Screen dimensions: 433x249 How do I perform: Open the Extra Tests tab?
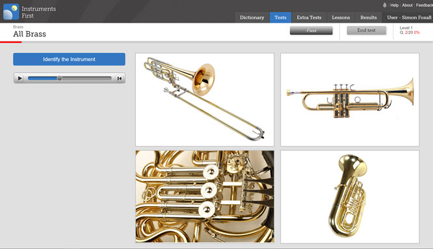pyautogui.click(x=309, y=18)
